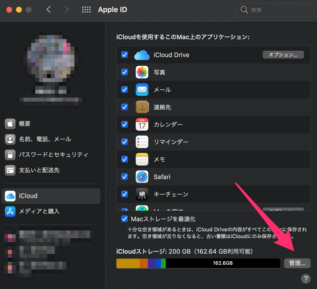Open メディアと購入 section
Viewport: 317px width, 289px height.
click(51, 211)
